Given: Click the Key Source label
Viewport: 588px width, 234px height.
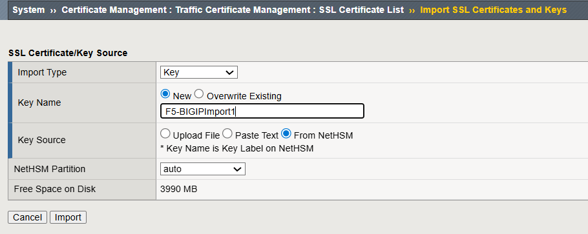Looking at the screenshot, I should coord(41,140).
